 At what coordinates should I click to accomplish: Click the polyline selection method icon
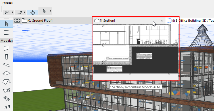[7, 12]
